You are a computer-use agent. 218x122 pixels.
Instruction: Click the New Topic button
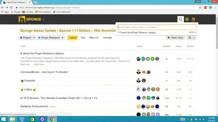[175, 38]
